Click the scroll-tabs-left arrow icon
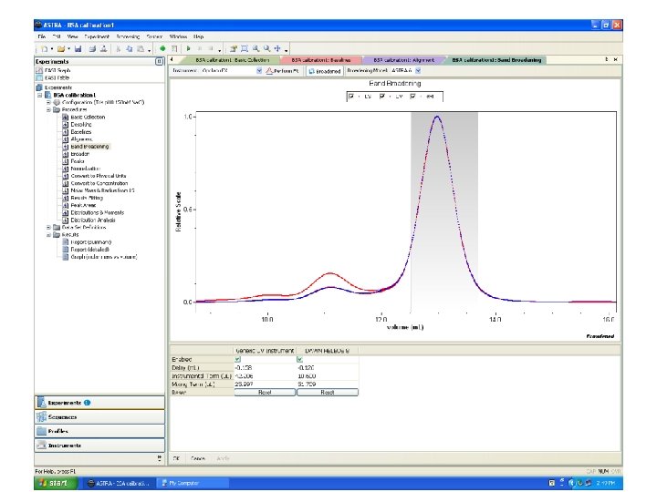Image resolution: width=657 pixels, height=492 pixels. click(x=172, y=60)
